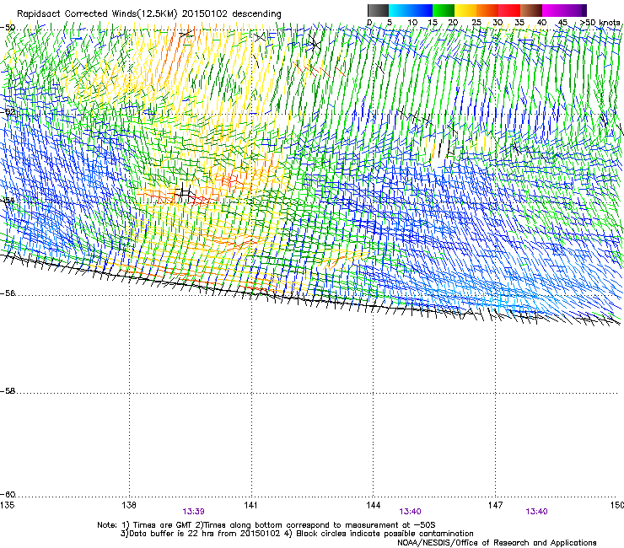Click the 'NOAA/NESDIS/Office of Research and Applications' credit
This screenshot has height=548, width=624.
pos(497,543)
